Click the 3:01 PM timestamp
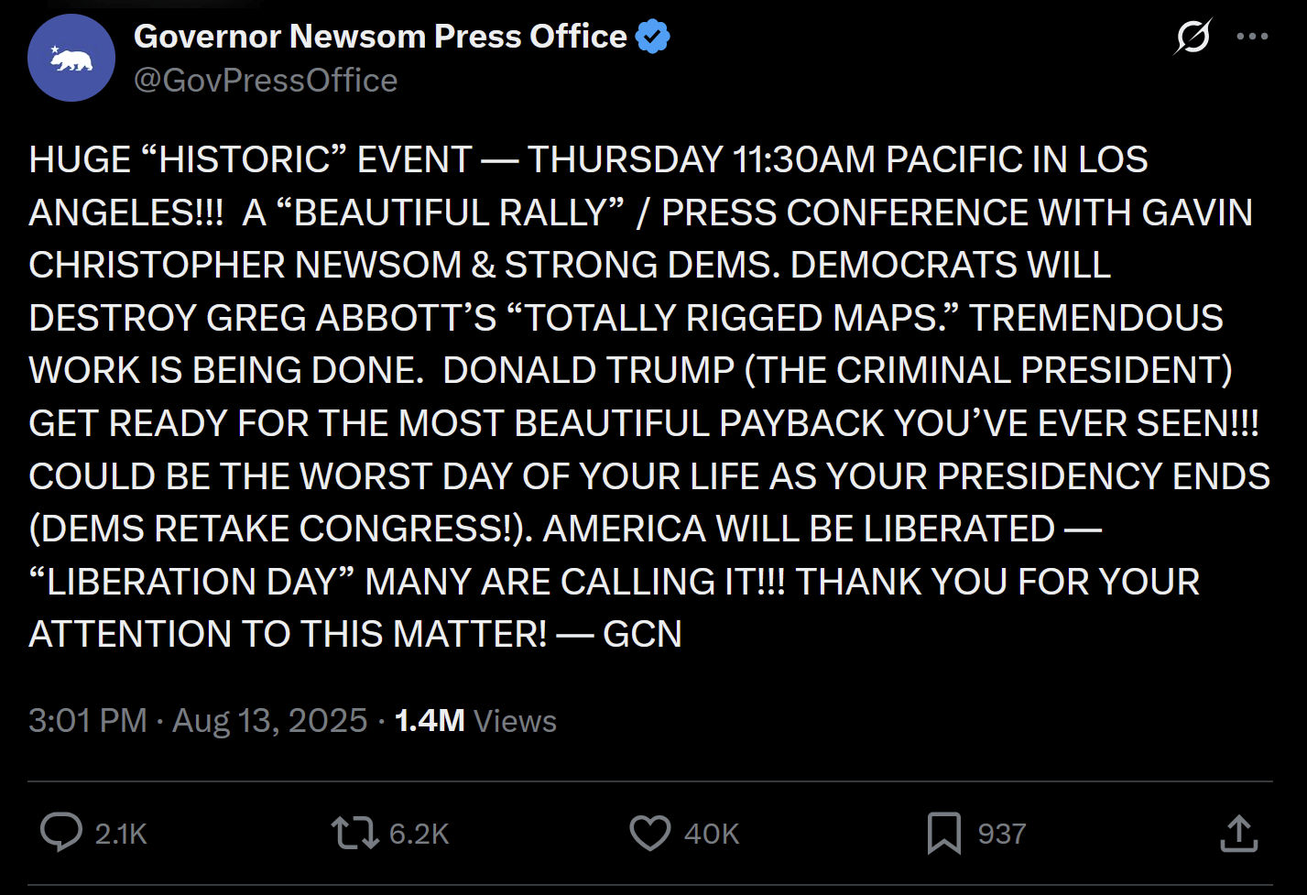 coord(88,721)
